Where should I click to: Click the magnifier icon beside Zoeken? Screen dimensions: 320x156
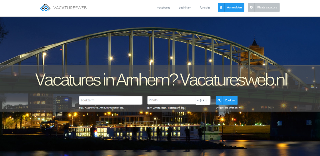coord(219,100)
